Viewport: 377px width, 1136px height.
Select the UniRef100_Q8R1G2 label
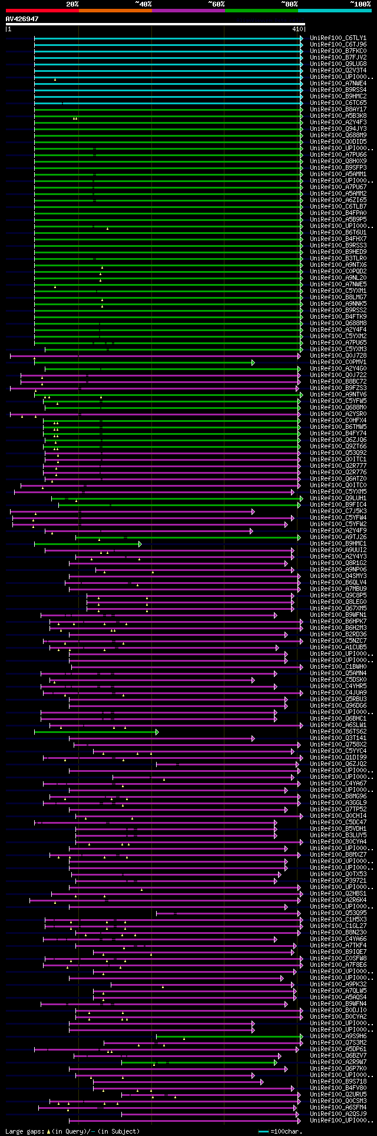tap(338, 563)
